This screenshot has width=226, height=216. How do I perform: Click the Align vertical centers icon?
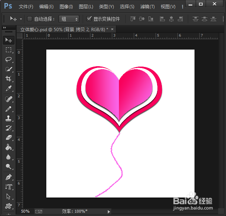(x=142, y=19)
